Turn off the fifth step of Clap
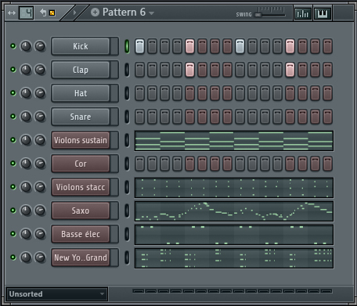Image resolution: width=357 pixels, height=306 pixels. click(189, 70)
